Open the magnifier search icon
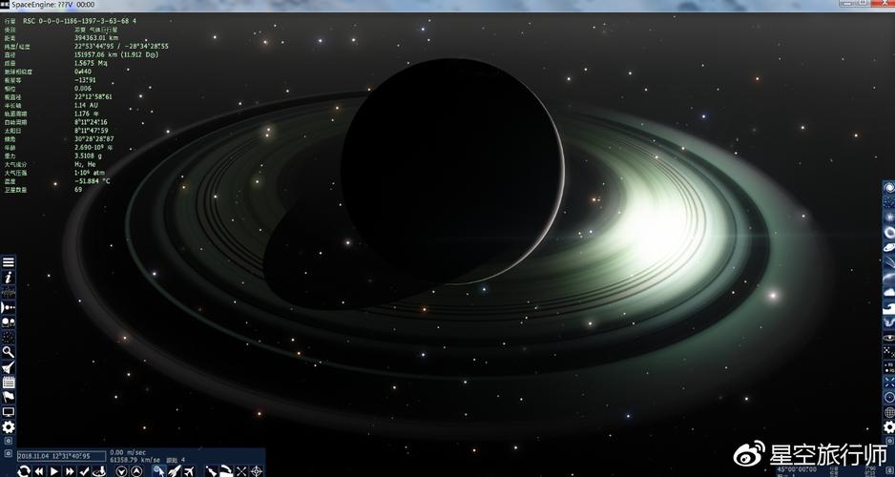The height and width of the screenshot is (477, 895). pos(9,352)
